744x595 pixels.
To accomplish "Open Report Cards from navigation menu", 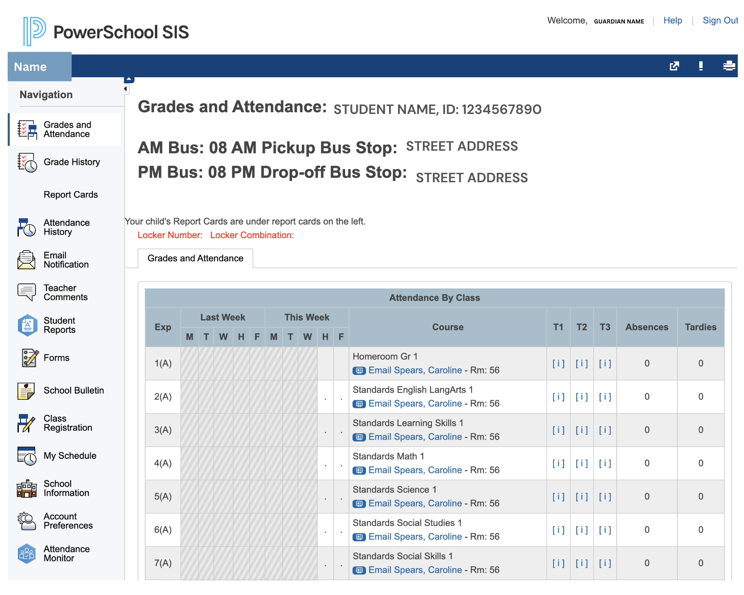I will tap(70, 195).
